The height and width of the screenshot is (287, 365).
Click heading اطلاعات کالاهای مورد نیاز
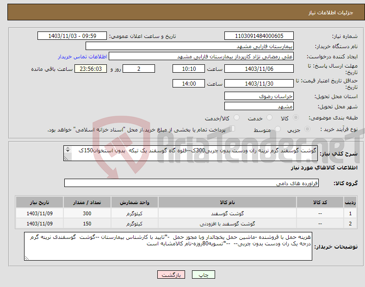324,168
